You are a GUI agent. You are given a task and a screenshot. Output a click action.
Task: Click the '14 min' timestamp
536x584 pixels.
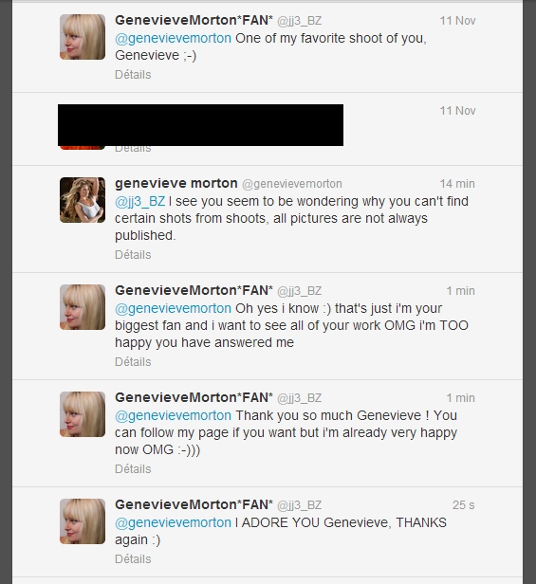click(457, 184)
